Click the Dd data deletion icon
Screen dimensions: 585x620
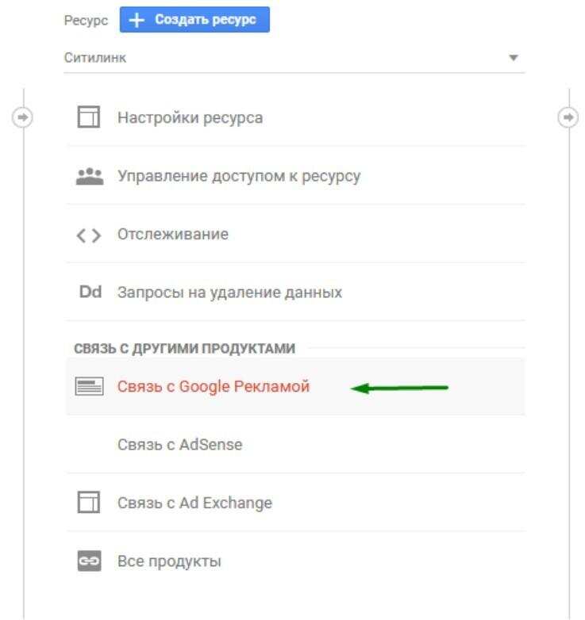click(x=90, y=293)
